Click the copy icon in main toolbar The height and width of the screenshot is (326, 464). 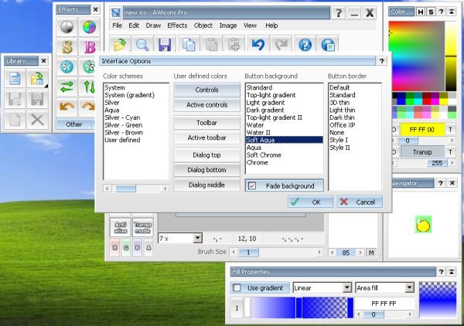[x=189, y=45]
